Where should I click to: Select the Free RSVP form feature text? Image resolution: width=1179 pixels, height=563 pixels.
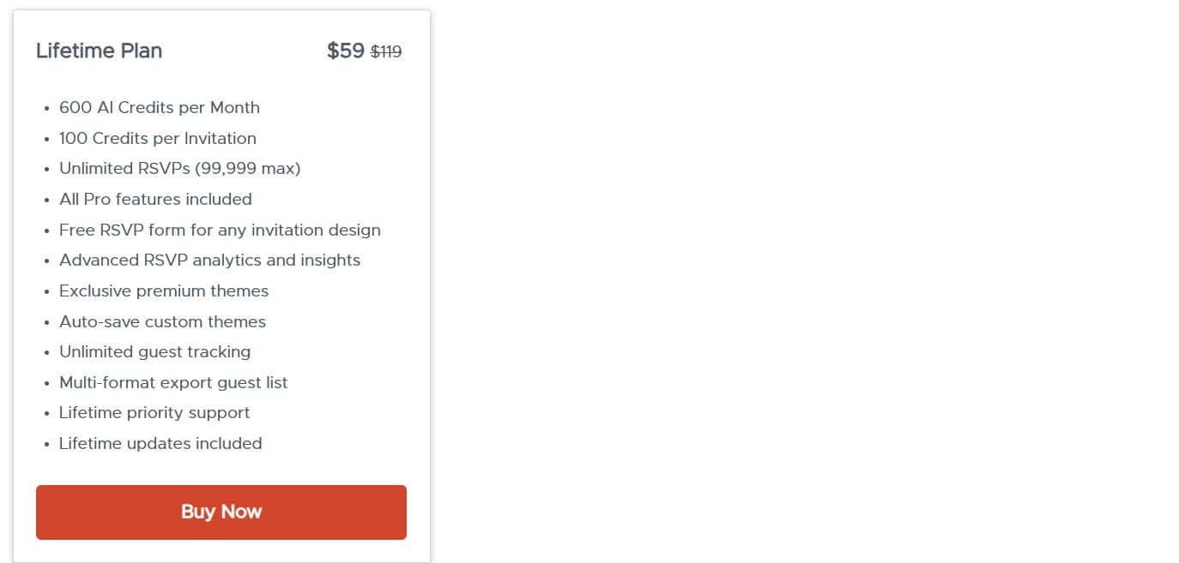pos(220,230)
